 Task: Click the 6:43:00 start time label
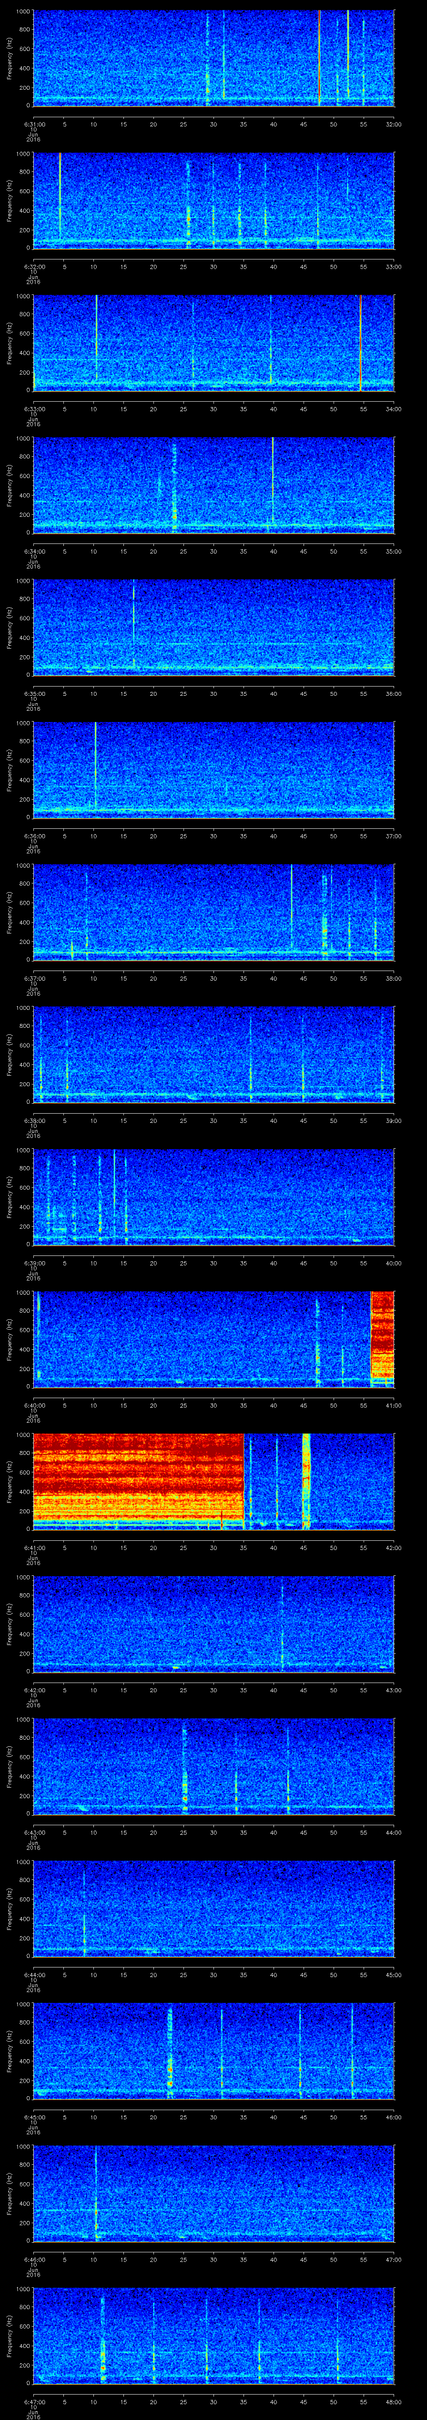tap(34, 1832)
